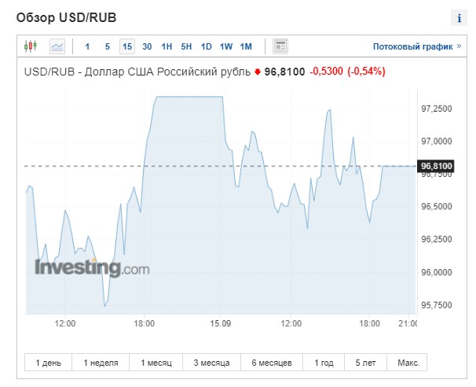Show the 6 месяцев range
This screenshot has width=476, height=387.
(272, 363)
